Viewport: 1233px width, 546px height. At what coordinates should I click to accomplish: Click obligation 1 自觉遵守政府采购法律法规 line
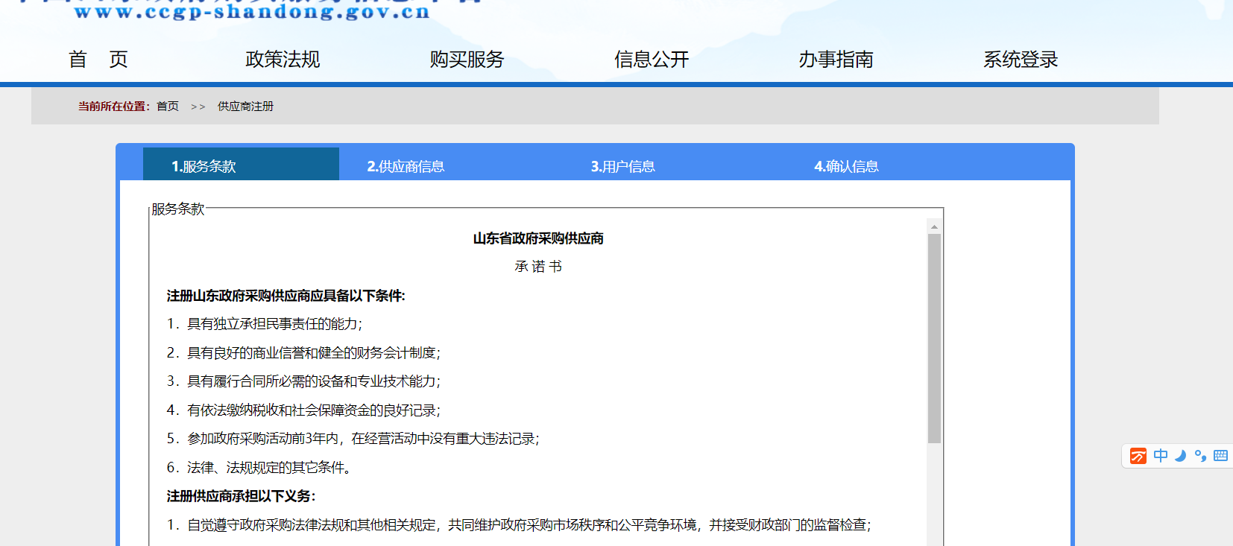(x=519, y=525)
